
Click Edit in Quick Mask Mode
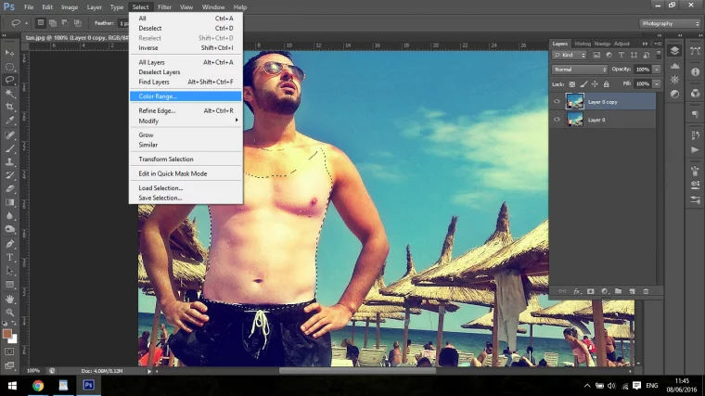[186, 173]
